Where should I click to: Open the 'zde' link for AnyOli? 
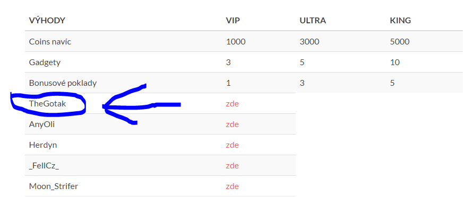click(x=232, y=124)
